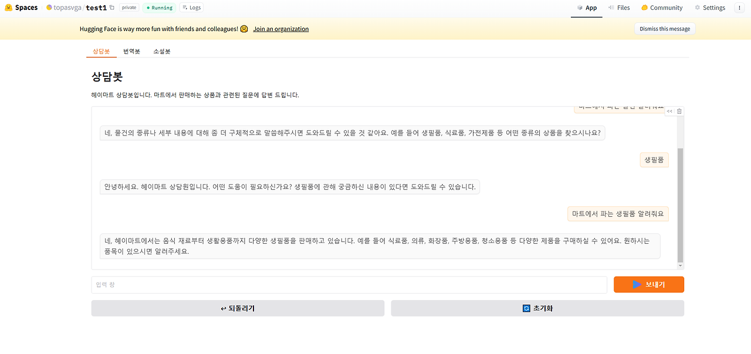Click the retry arrows icon near the trash icon
The height and width of the screenshot is (354, 751).
pyautogui.click(x=669, y=111)
